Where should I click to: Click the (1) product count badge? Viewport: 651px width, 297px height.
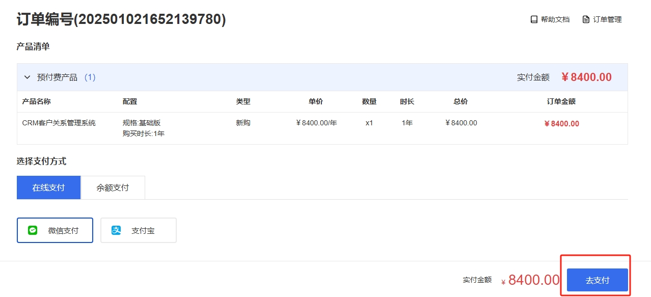90,77
